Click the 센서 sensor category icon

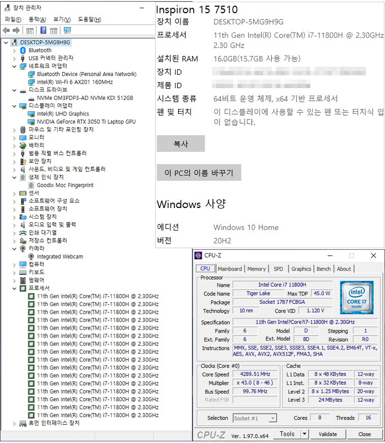pyautogui.click(x=23, y=193)
